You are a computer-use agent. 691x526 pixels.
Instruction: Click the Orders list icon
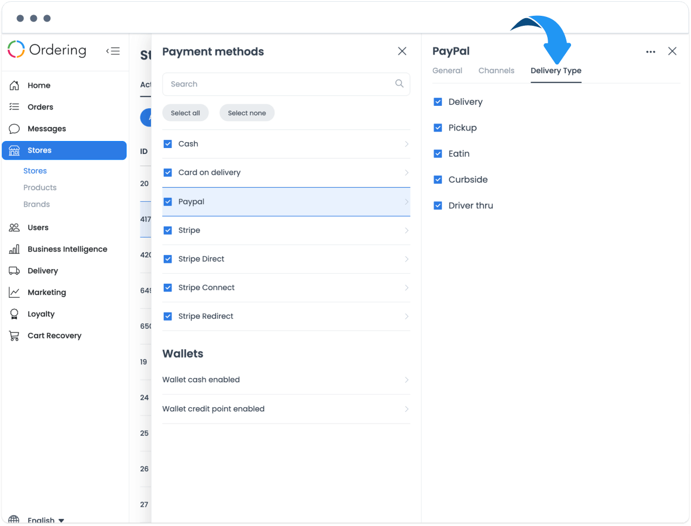click(14, 107)
